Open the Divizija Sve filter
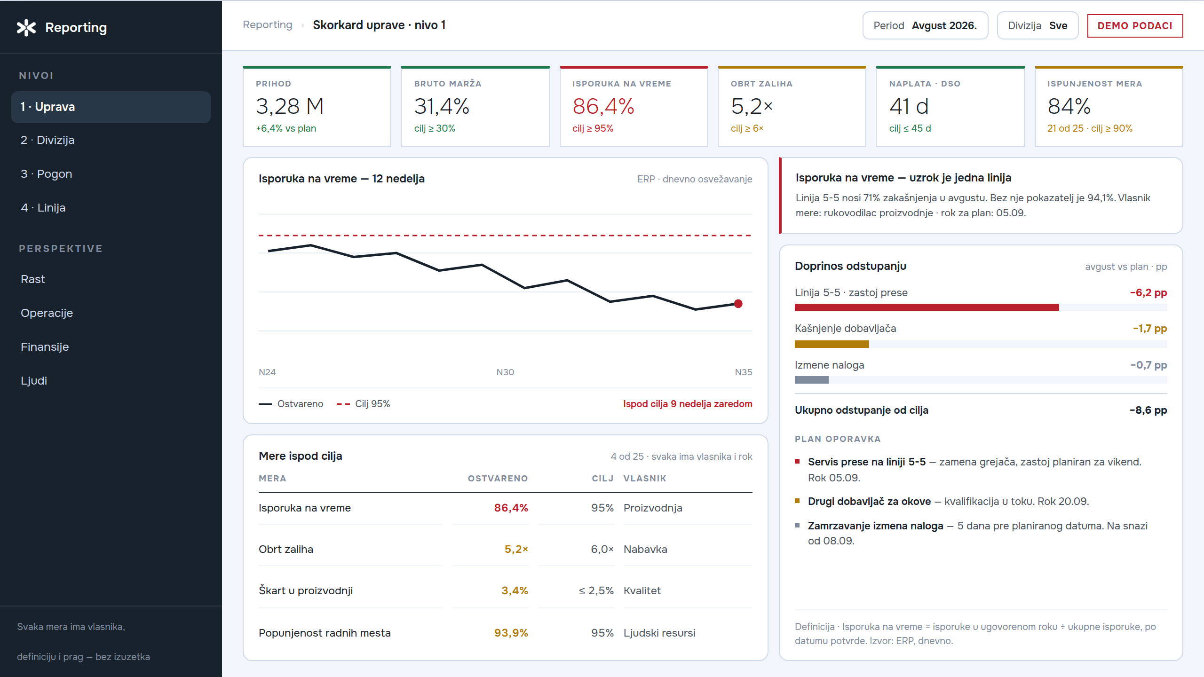The height and width of the screenshot is (677, 1204). click(x=1038, y=25)
